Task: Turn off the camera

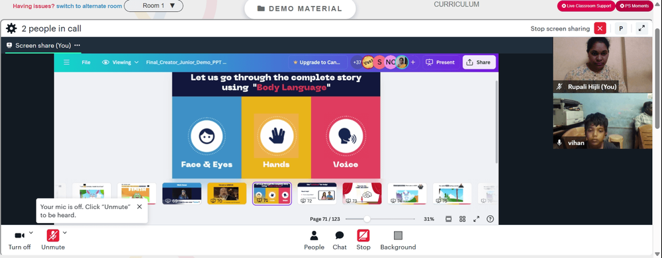Action: [x=19, y=240]
